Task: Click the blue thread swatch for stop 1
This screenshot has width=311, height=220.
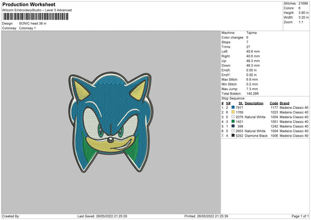Action: pyautogui.click(x=233, y=107)
